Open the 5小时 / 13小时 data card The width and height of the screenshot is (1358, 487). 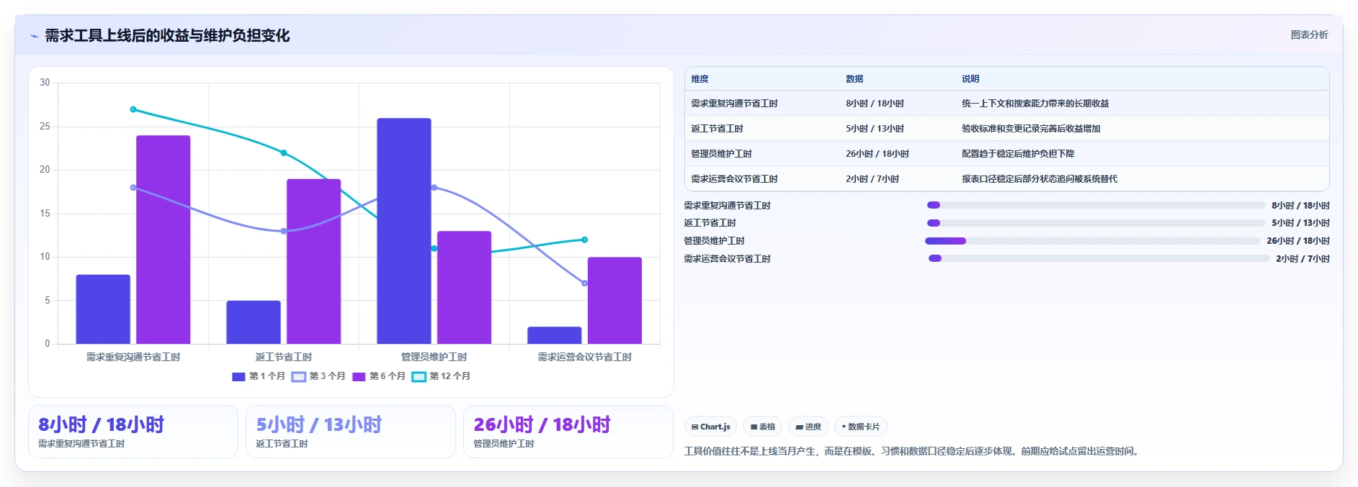tap(351, 432)
